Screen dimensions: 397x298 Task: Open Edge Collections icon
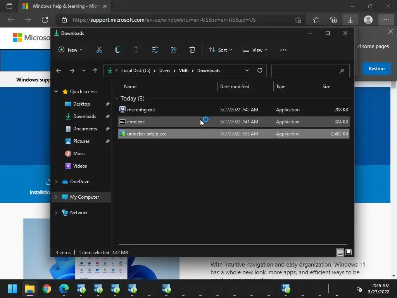coord(333,20)
